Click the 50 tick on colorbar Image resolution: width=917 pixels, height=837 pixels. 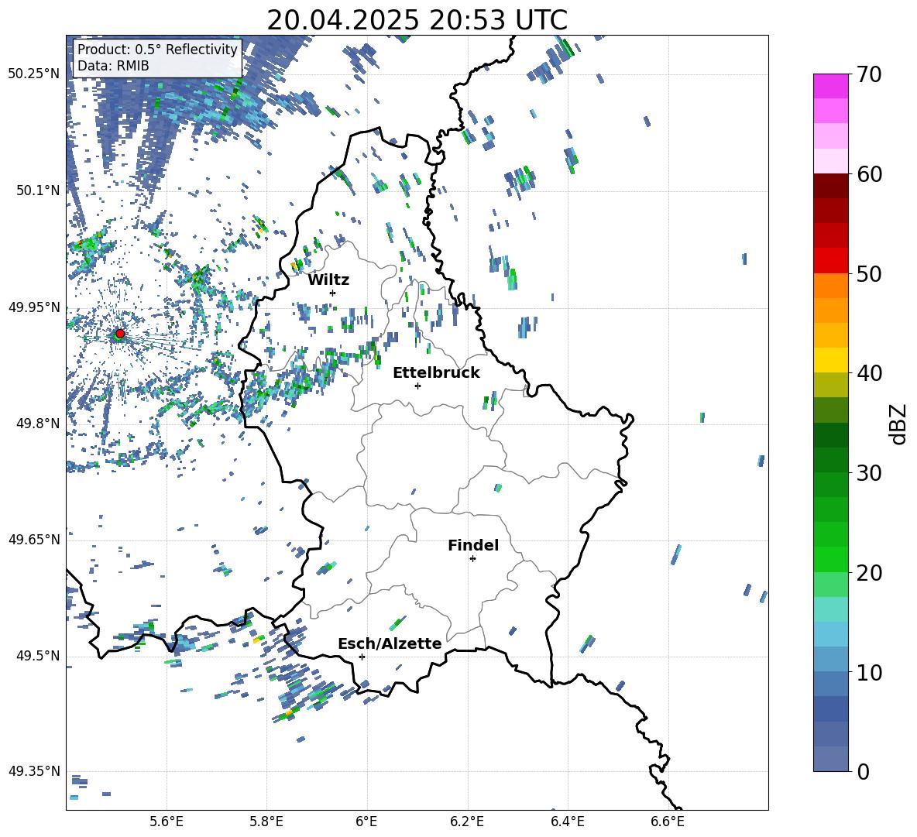(869, 273)
